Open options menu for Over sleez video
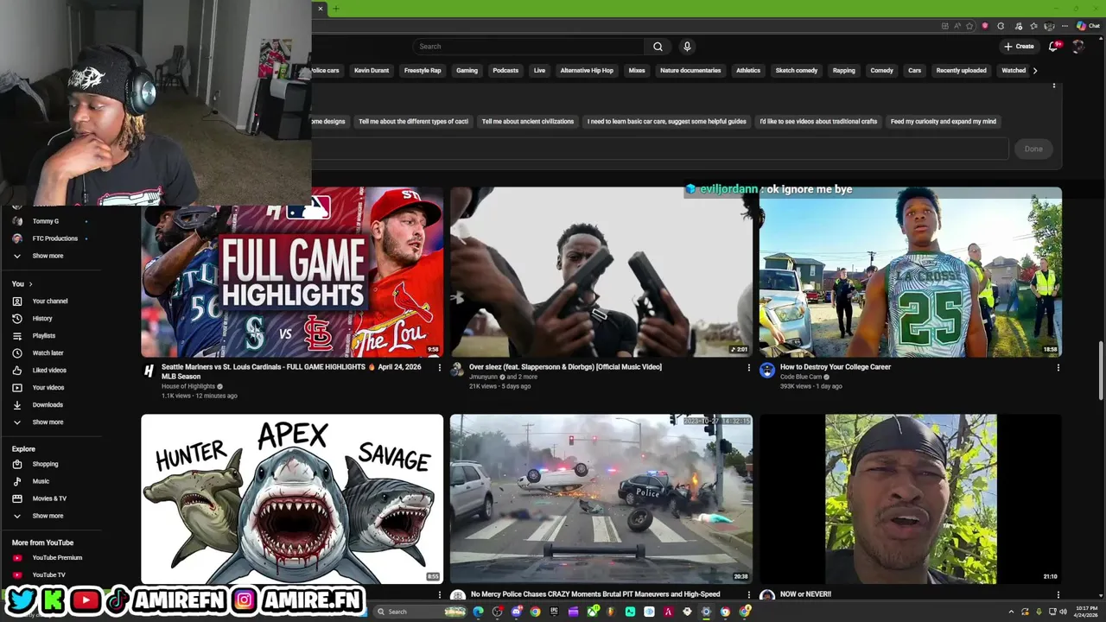 pyautogui.click(x=748, y=367)
